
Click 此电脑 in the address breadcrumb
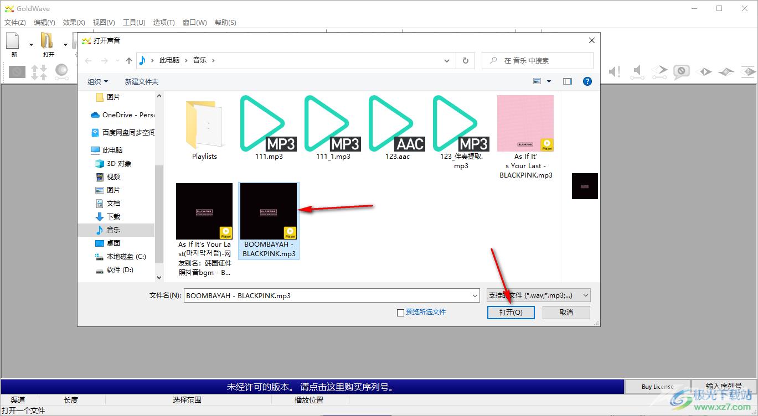coord(169,60)
